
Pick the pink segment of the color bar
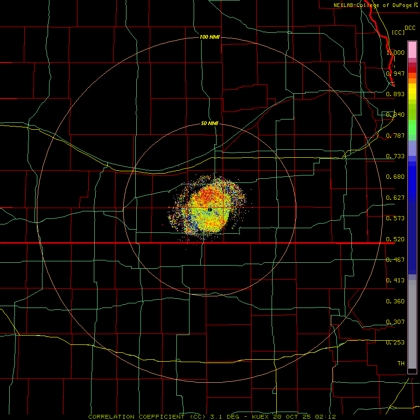[412, 50]
